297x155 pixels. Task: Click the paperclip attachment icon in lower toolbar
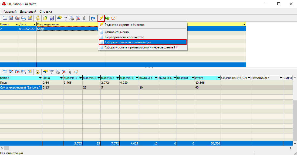[70, 72]
